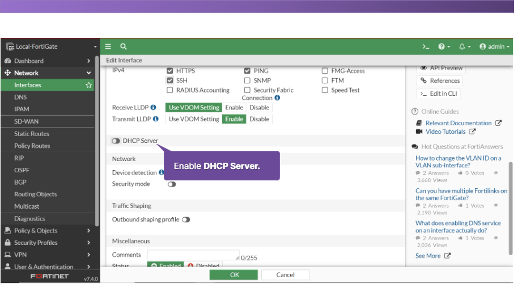This screenshot has height=288, width=518.
Task: Click the Local-FortiGate device icon
Action: coord(10,47)
